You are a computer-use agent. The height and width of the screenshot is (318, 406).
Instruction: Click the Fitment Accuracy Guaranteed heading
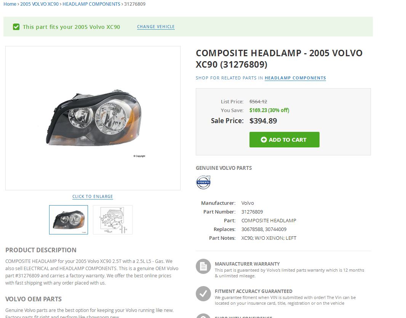253,291
